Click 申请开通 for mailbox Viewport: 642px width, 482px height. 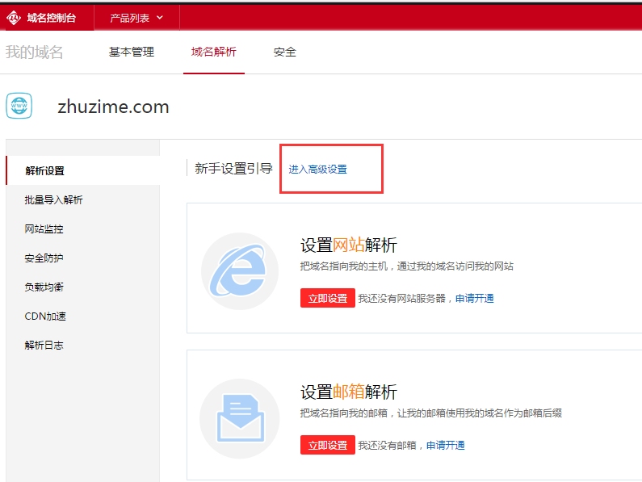point(446,445)
